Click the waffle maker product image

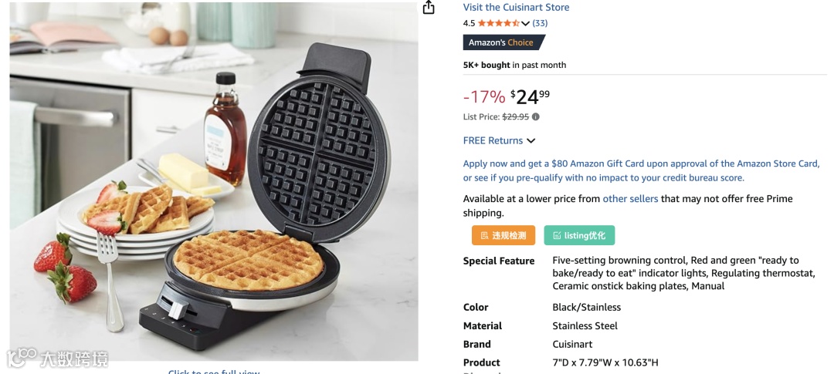point(214,181)
